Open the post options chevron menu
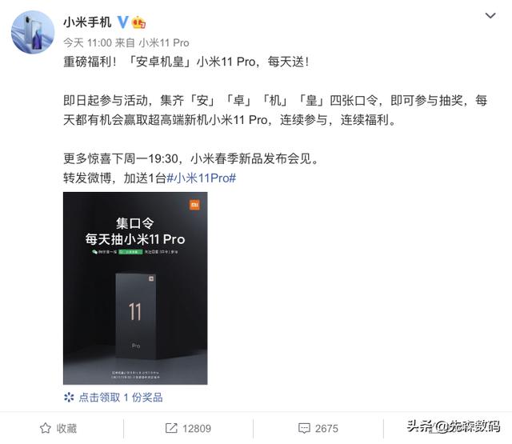 [x=490, y=15]
